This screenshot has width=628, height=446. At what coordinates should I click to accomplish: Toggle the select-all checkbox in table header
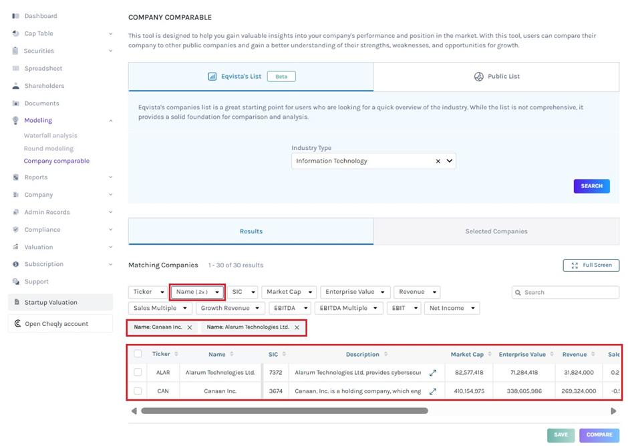point(138,354)
